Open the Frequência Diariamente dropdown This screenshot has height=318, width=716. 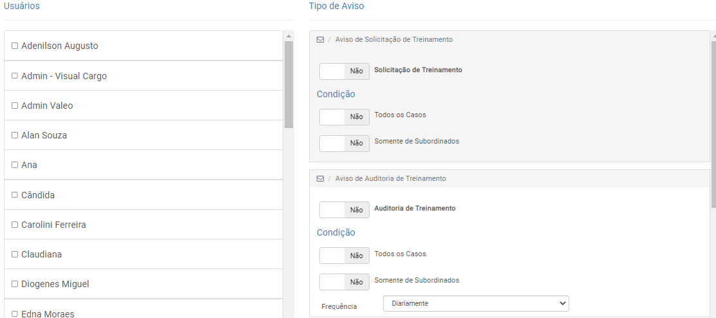(x=476, y=303)
